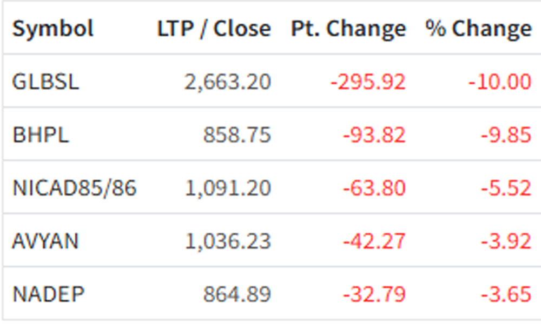
Task: Click AVYAN percent change -3.92
Action: 505,241
